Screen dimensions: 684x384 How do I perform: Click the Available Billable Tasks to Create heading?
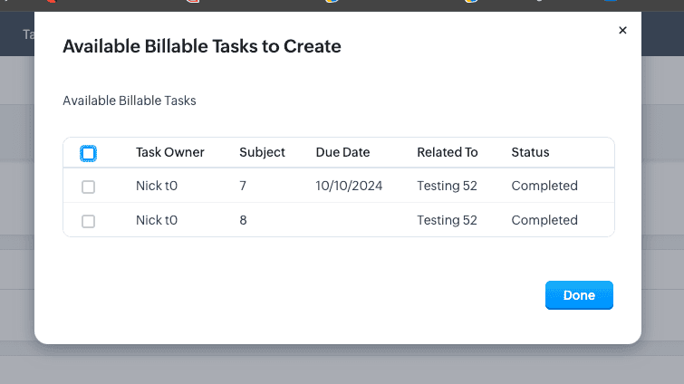201,46
